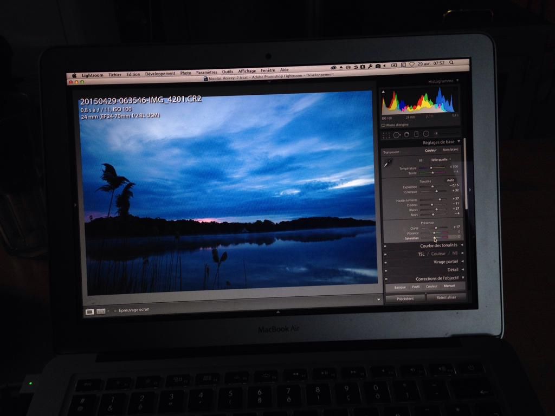Toggle the Photo d'origine checkbox
This screenshot has width=555, height=416.
tap(383, 125)
